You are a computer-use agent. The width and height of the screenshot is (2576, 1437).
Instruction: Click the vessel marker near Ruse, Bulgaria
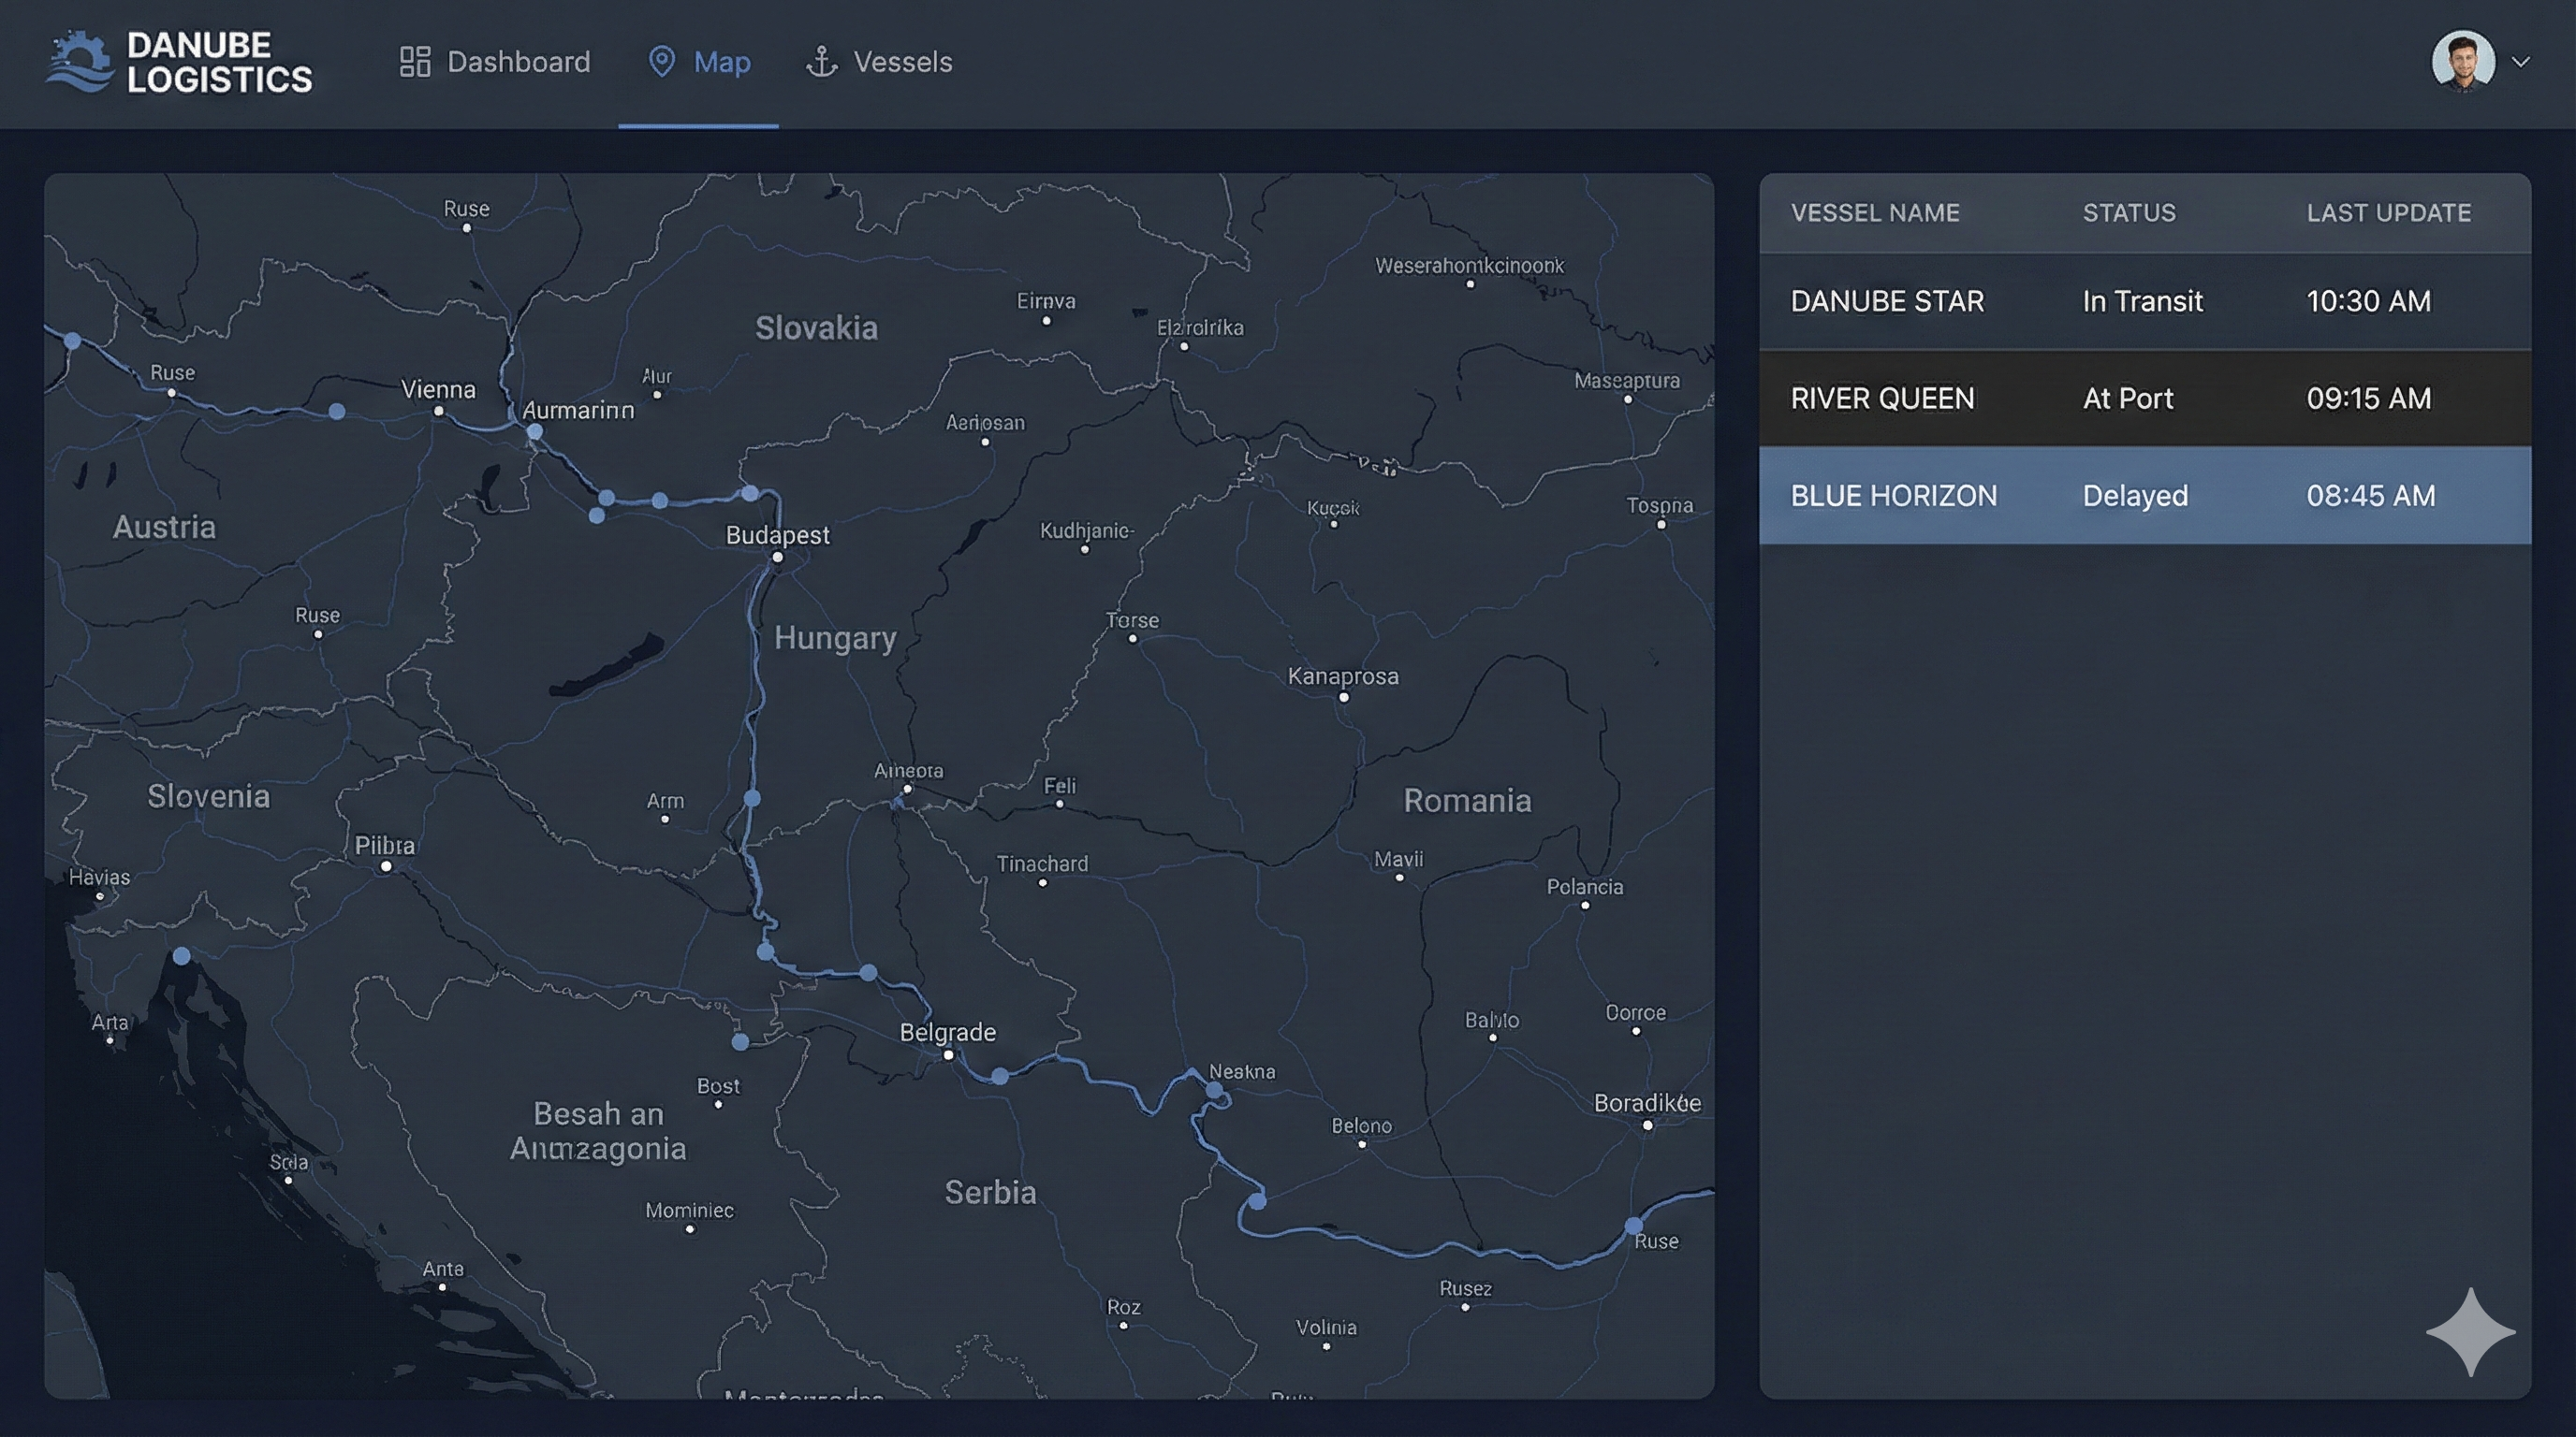[1633, 1226]
